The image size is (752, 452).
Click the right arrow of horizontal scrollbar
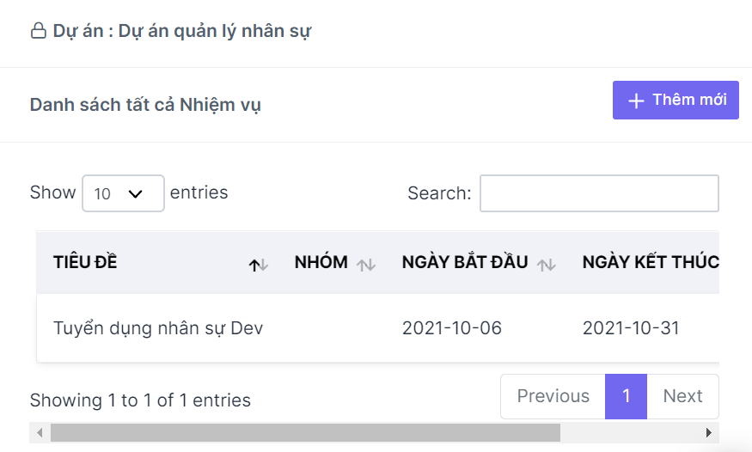coord(708,433)
